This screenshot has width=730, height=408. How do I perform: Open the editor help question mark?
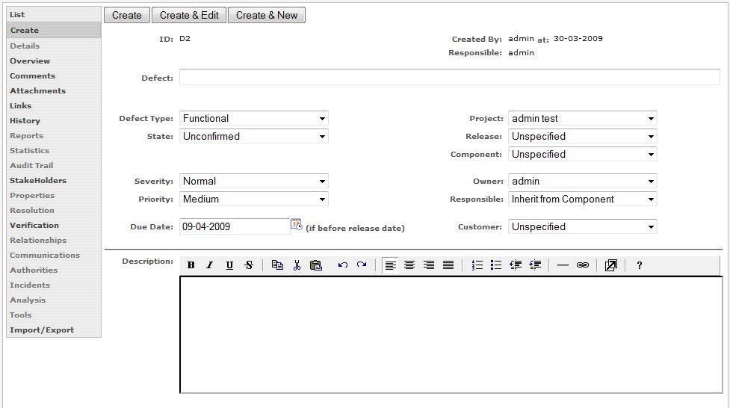coord(640,265)
